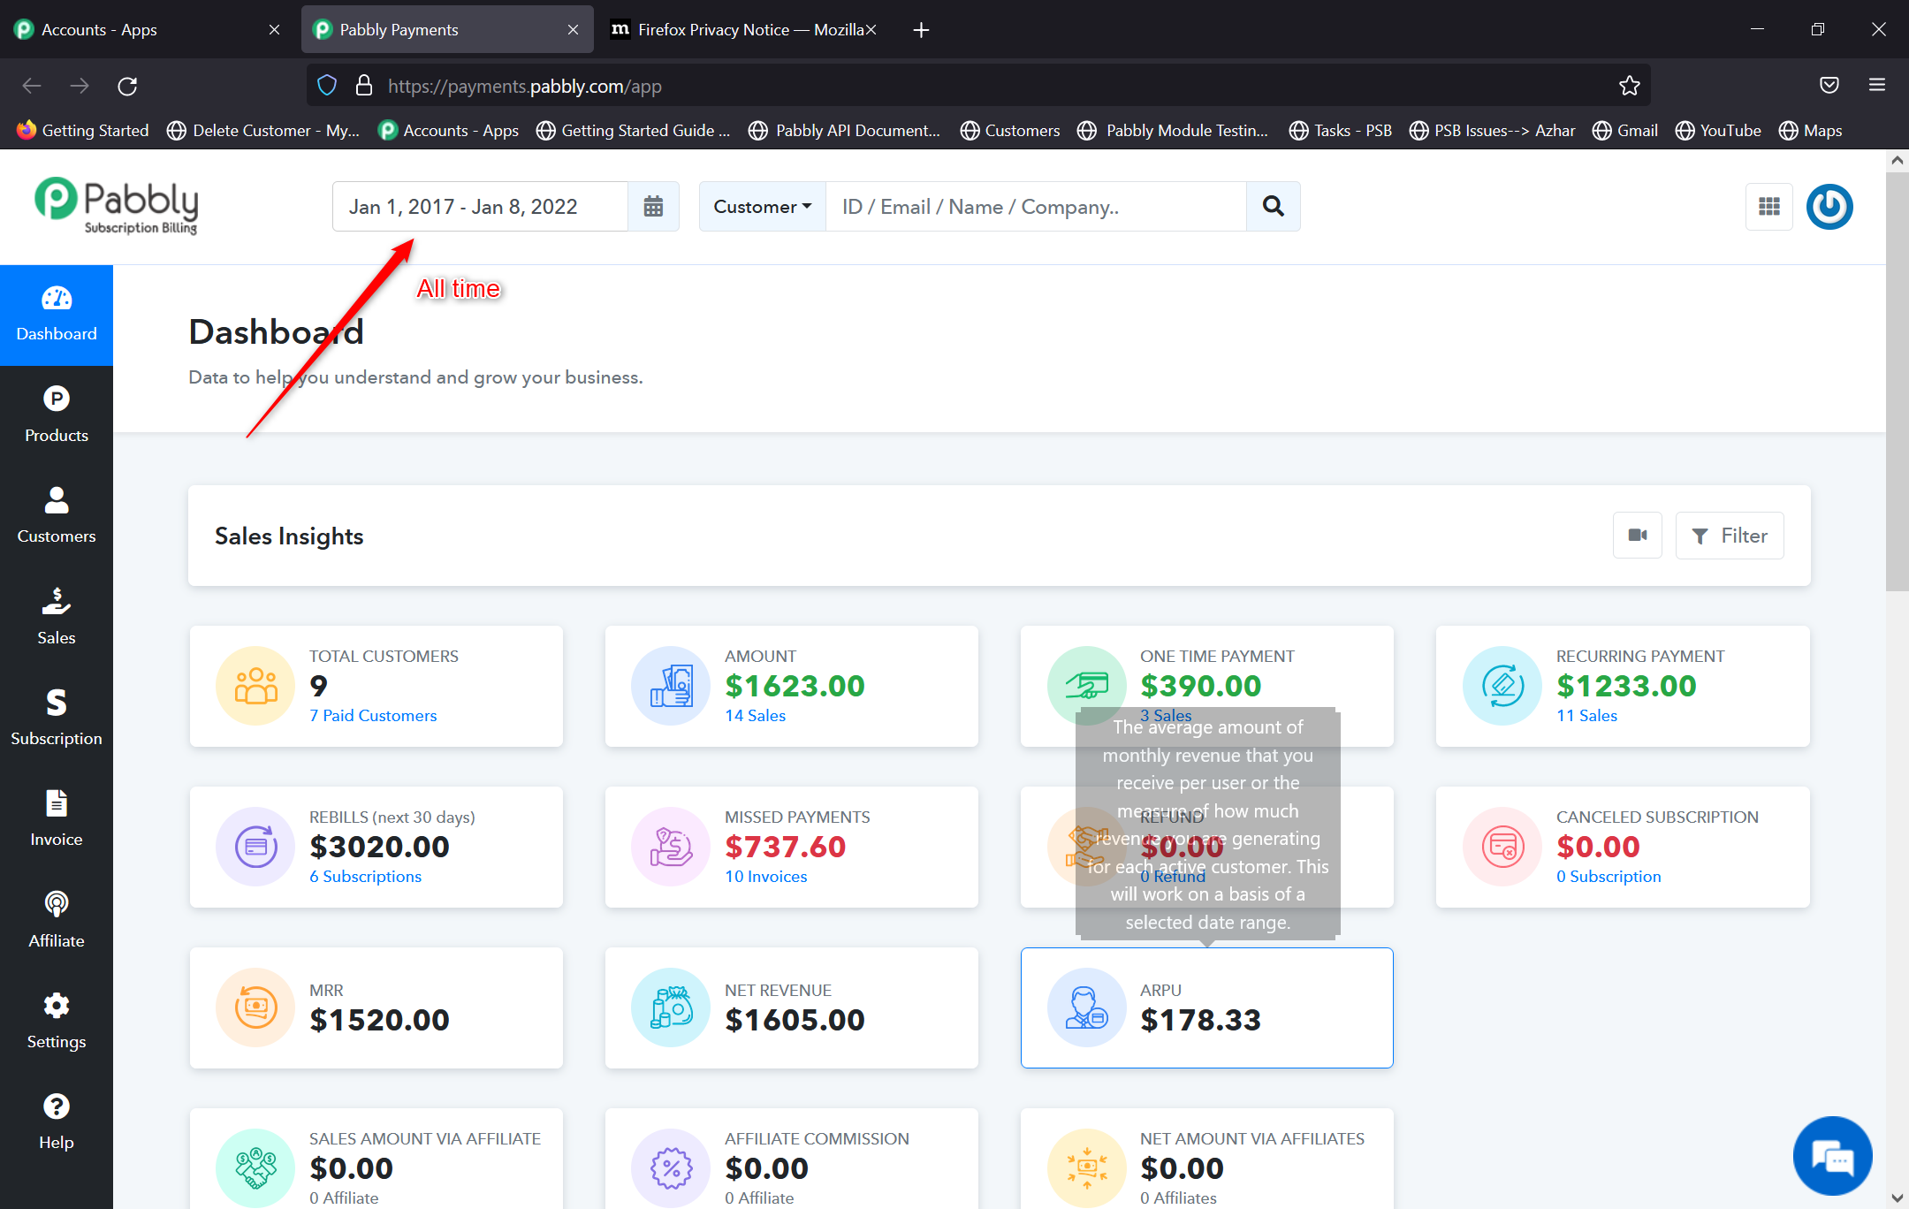Image resolution: width=1909 pixels, height=1209 pixels.
Task: Click the Canceled Subscription icon
Action: tap(1502, 847)
